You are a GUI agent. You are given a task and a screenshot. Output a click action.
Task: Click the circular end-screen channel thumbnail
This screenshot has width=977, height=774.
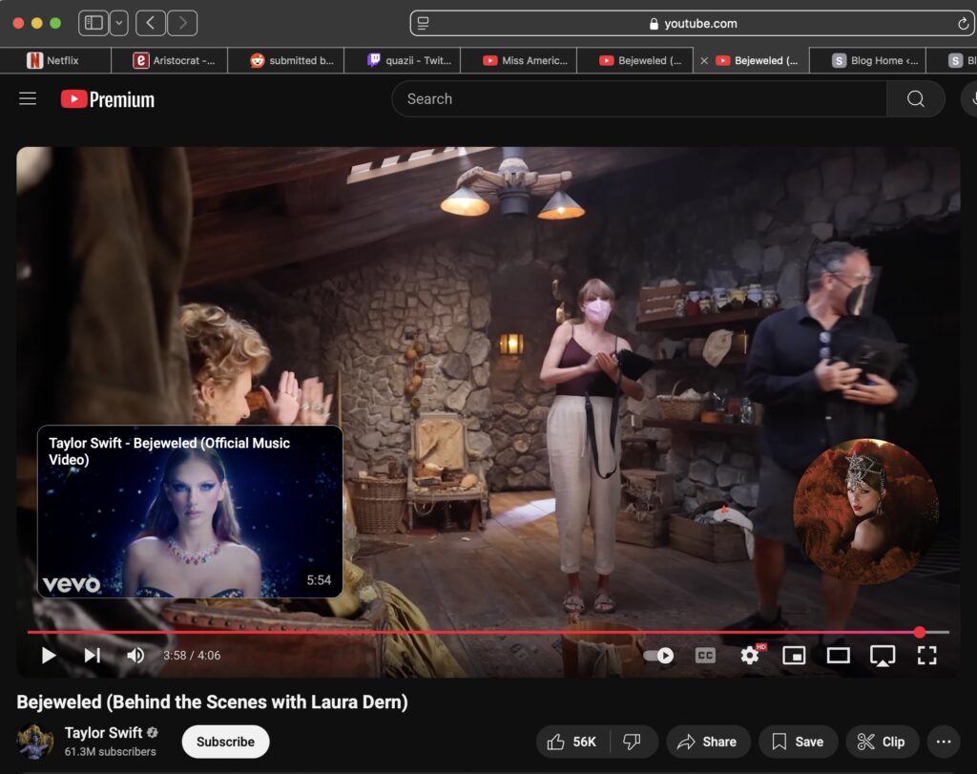point(865,512)
